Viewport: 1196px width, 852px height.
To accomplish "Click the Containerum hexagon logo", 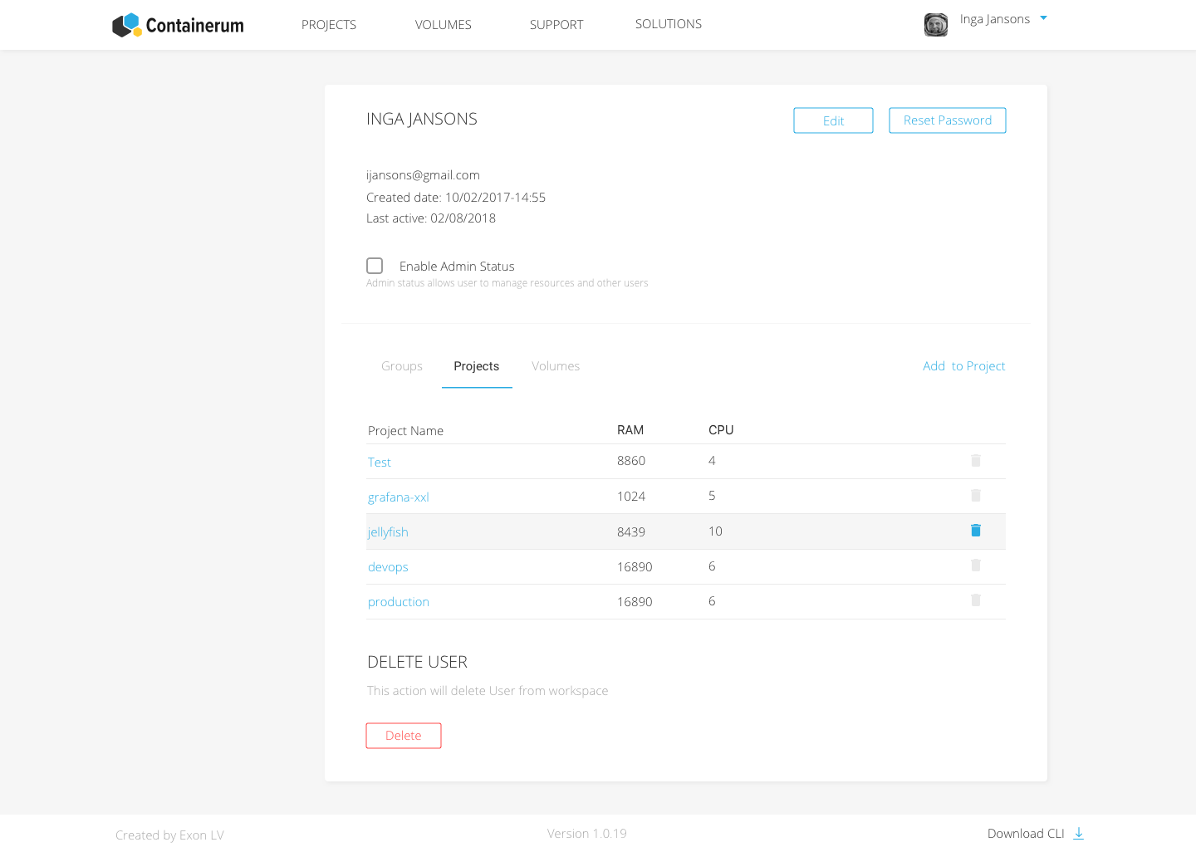I will click(x=126, y=25).
